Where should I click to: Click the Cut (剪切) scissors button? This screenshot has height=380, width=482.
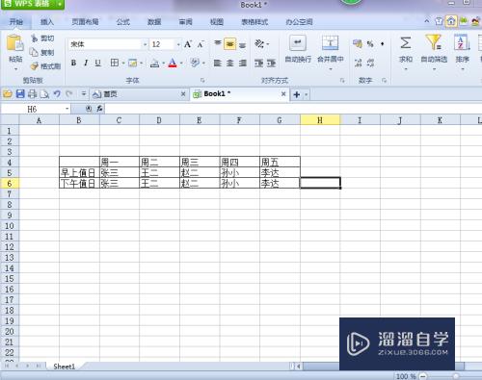[x=42, y=38]
